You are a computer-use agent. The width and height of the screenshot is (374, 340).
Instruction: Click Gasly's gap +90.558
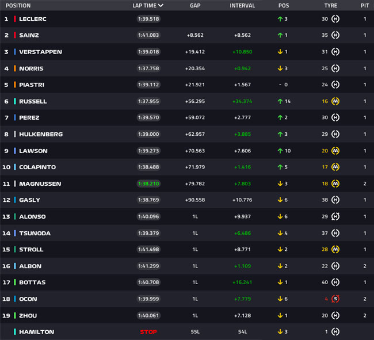(195, 200)
